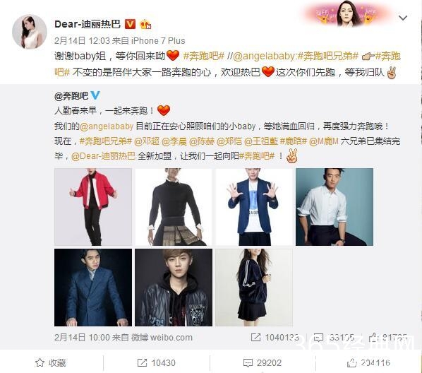Open the Dear-迪丽热巴 username link

88,24
